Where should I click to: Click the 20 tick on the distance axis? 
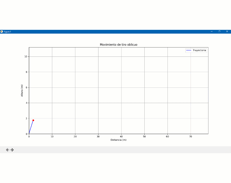pyautogui.click(x=75, y=136)
